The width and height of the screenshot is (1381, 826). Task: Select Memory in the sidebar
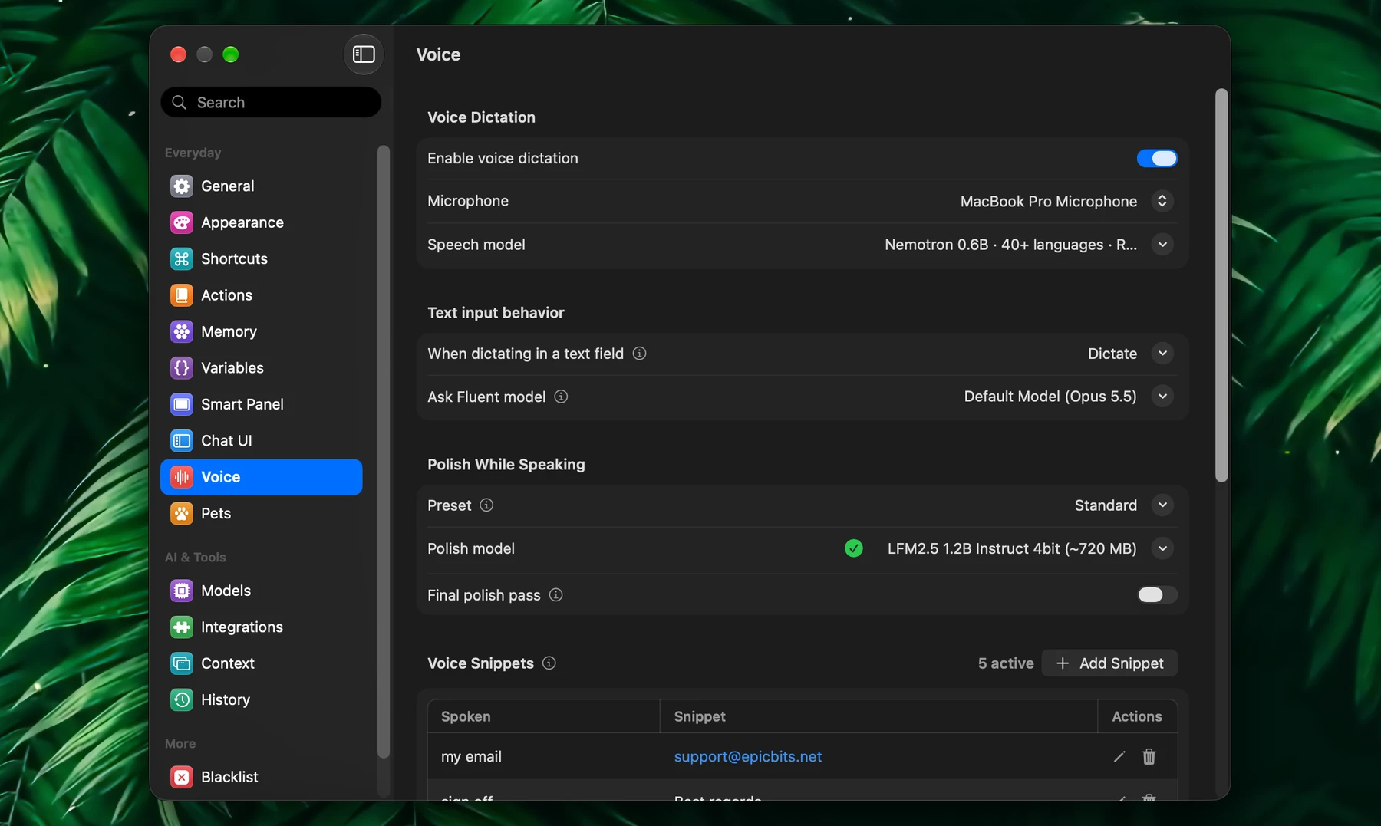point(261,331)
